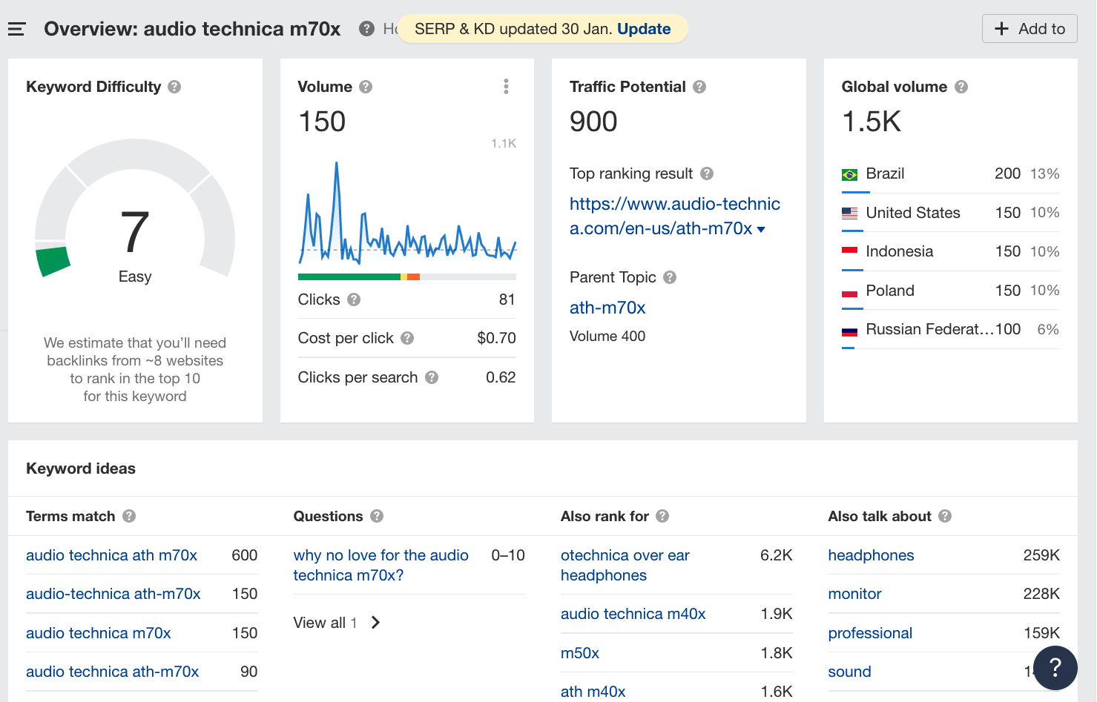The width and height of the screenshot is (1097, 702).
Task: Click the volume trend line chart
Action: 407,212
